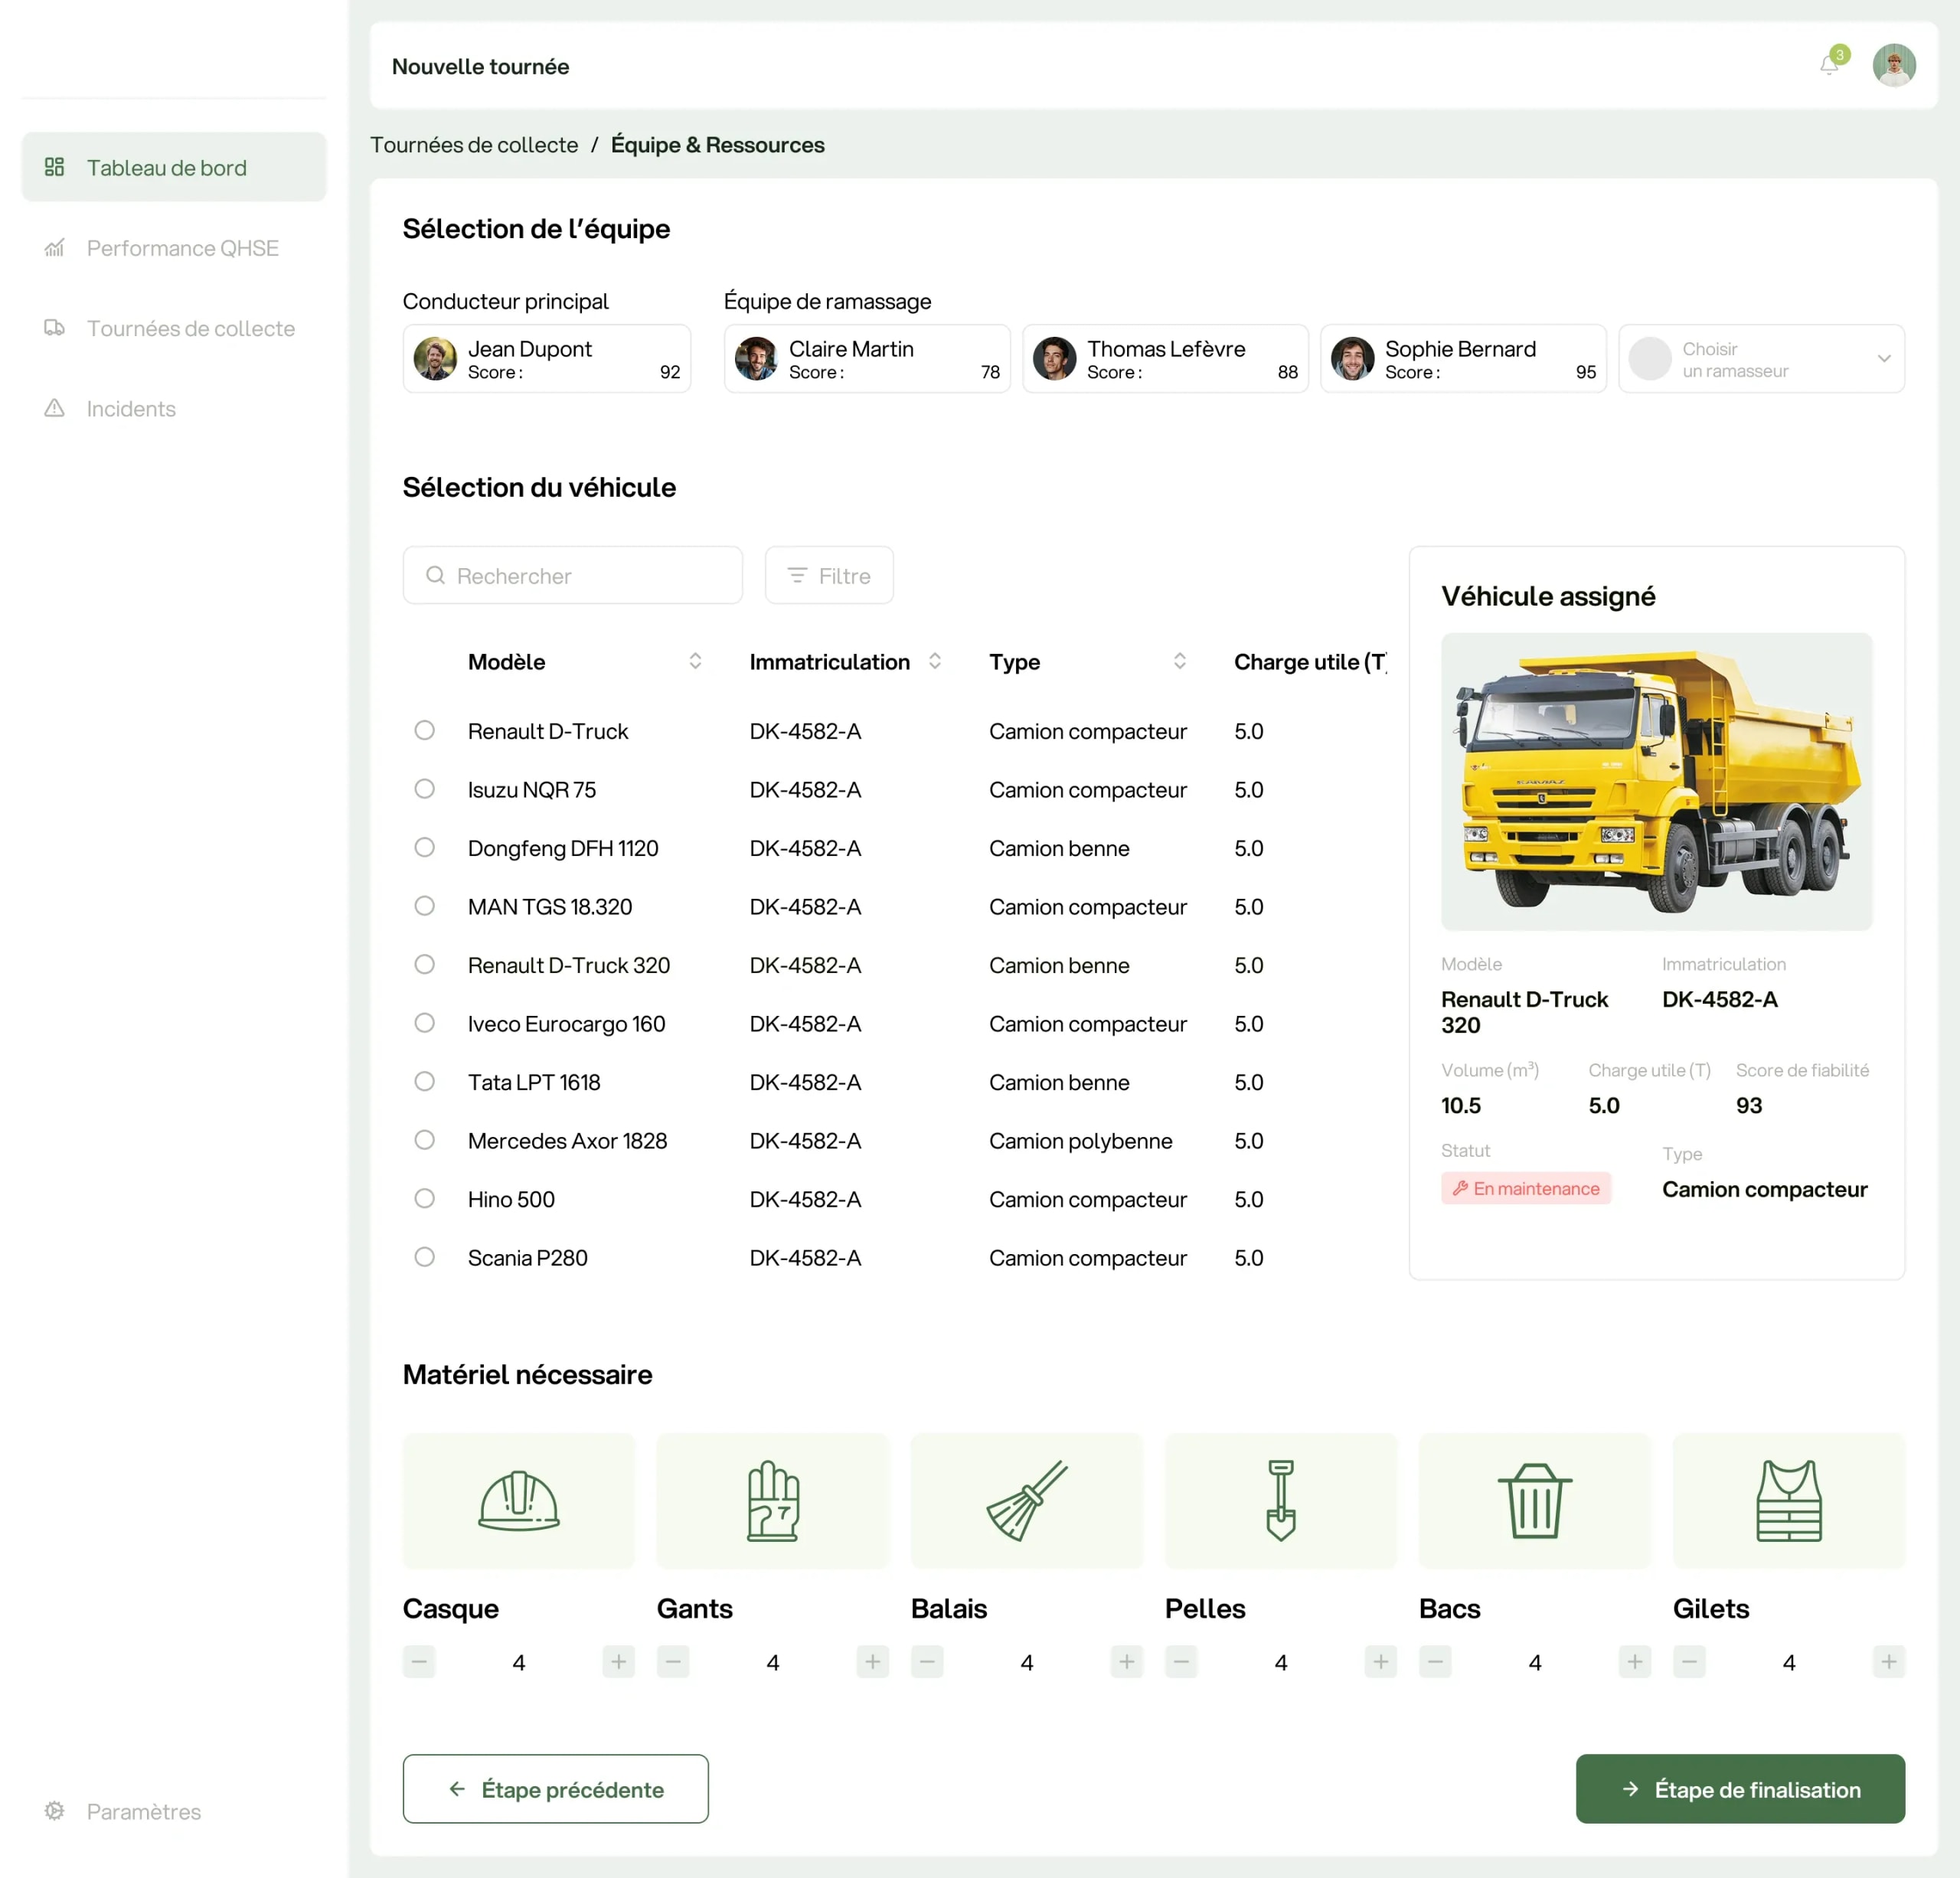Select the Mercedes Axor 1828 radio button
Viewport: 1960px width, 1878px height.
[x=424, y=1139]
